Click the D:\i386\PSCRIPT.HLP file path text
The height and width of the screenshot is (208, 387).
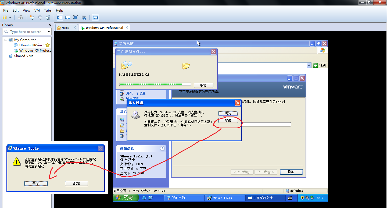[x=134, y=75]
